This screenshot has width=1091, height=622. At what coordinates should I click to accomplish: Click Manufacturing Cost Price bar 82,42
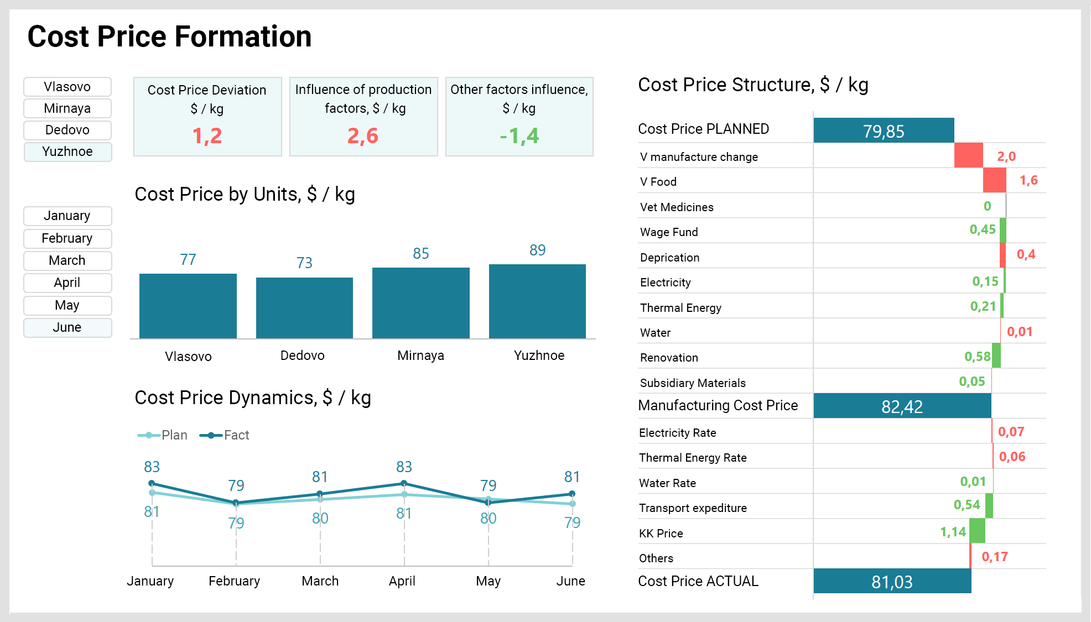[902, 406]
